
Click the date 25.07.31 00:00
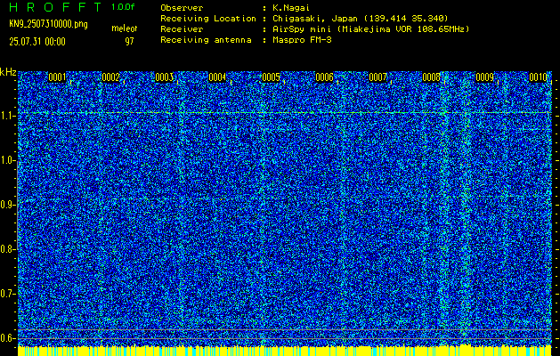[37, 42]
